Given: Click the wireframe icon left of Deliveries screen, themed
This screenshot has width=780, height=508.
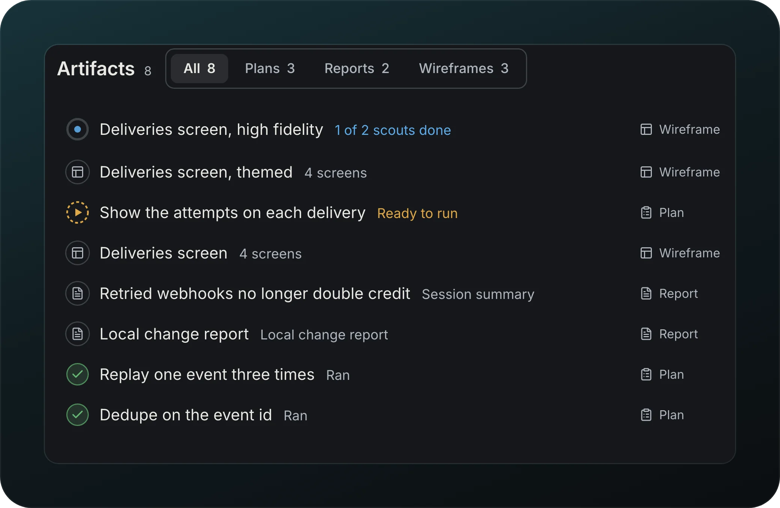Looking at the screenshot, I should click(x=78, y=172).
